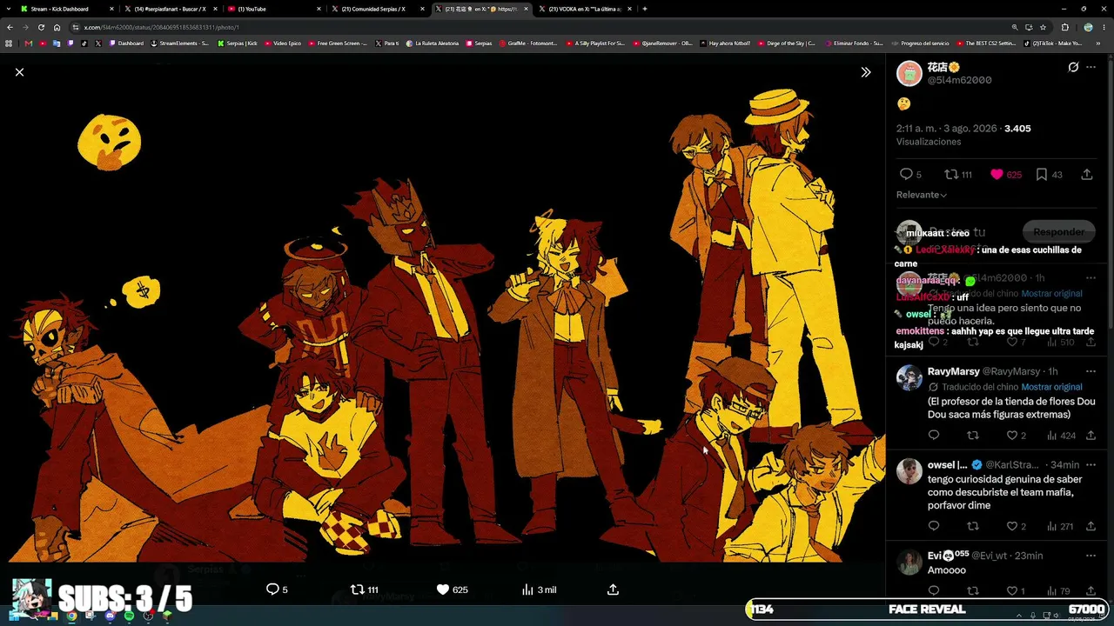Open a new browser tab

(x=645, y=9)
